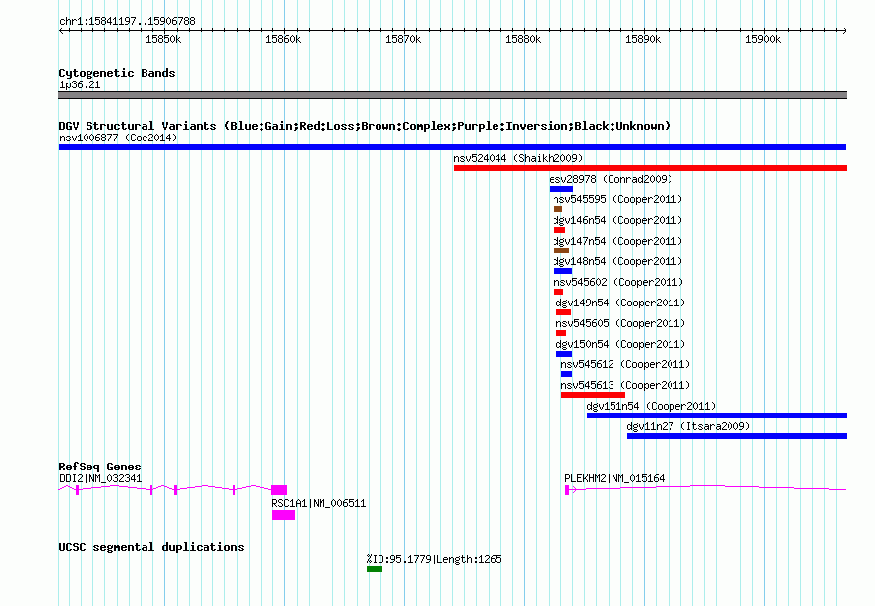Click the nsv524044 (Shaikh2009) text label
Screen dimensions: 875x606
tap(518, 158)
